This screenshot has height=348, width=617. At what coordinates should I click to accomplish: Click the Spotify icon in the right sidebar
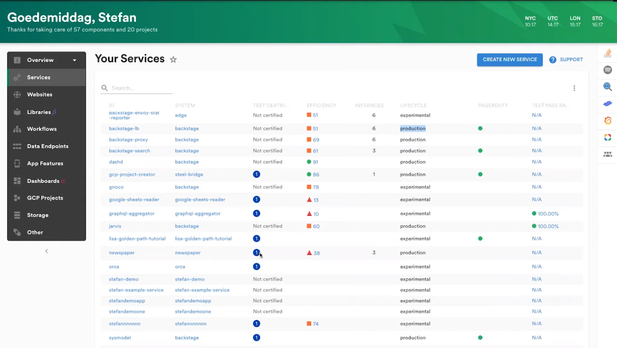tap(608, 69)
